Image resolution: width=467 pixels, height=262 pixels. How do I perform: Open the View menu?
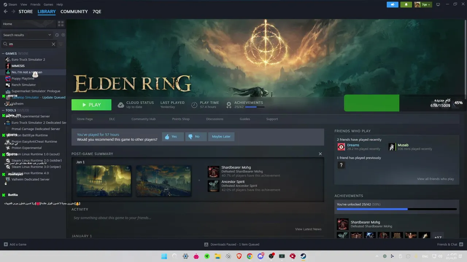(x=24, y=4)
